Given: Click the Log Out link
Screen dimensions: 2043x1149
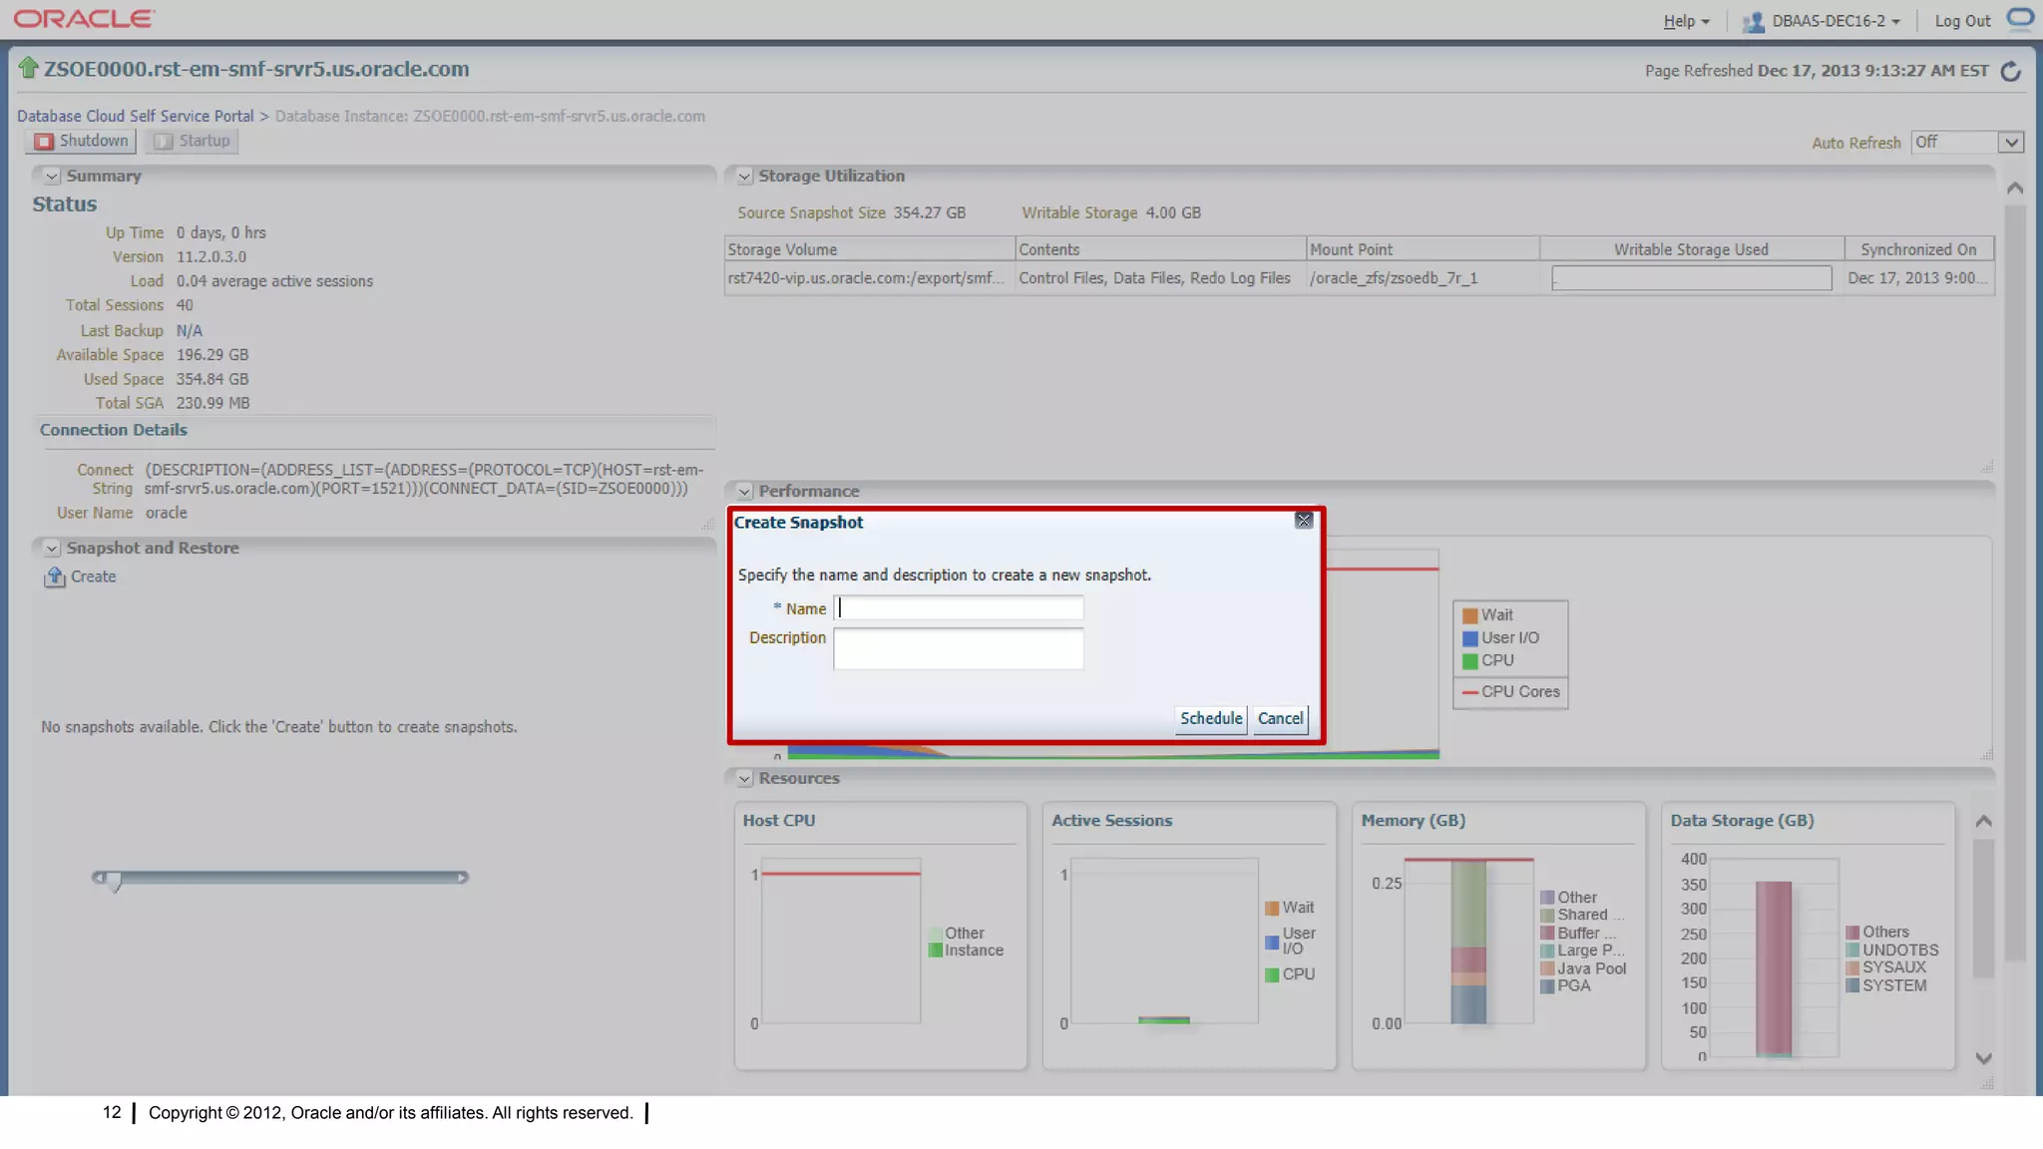Looking at the screenshot, I should 1962,21.
